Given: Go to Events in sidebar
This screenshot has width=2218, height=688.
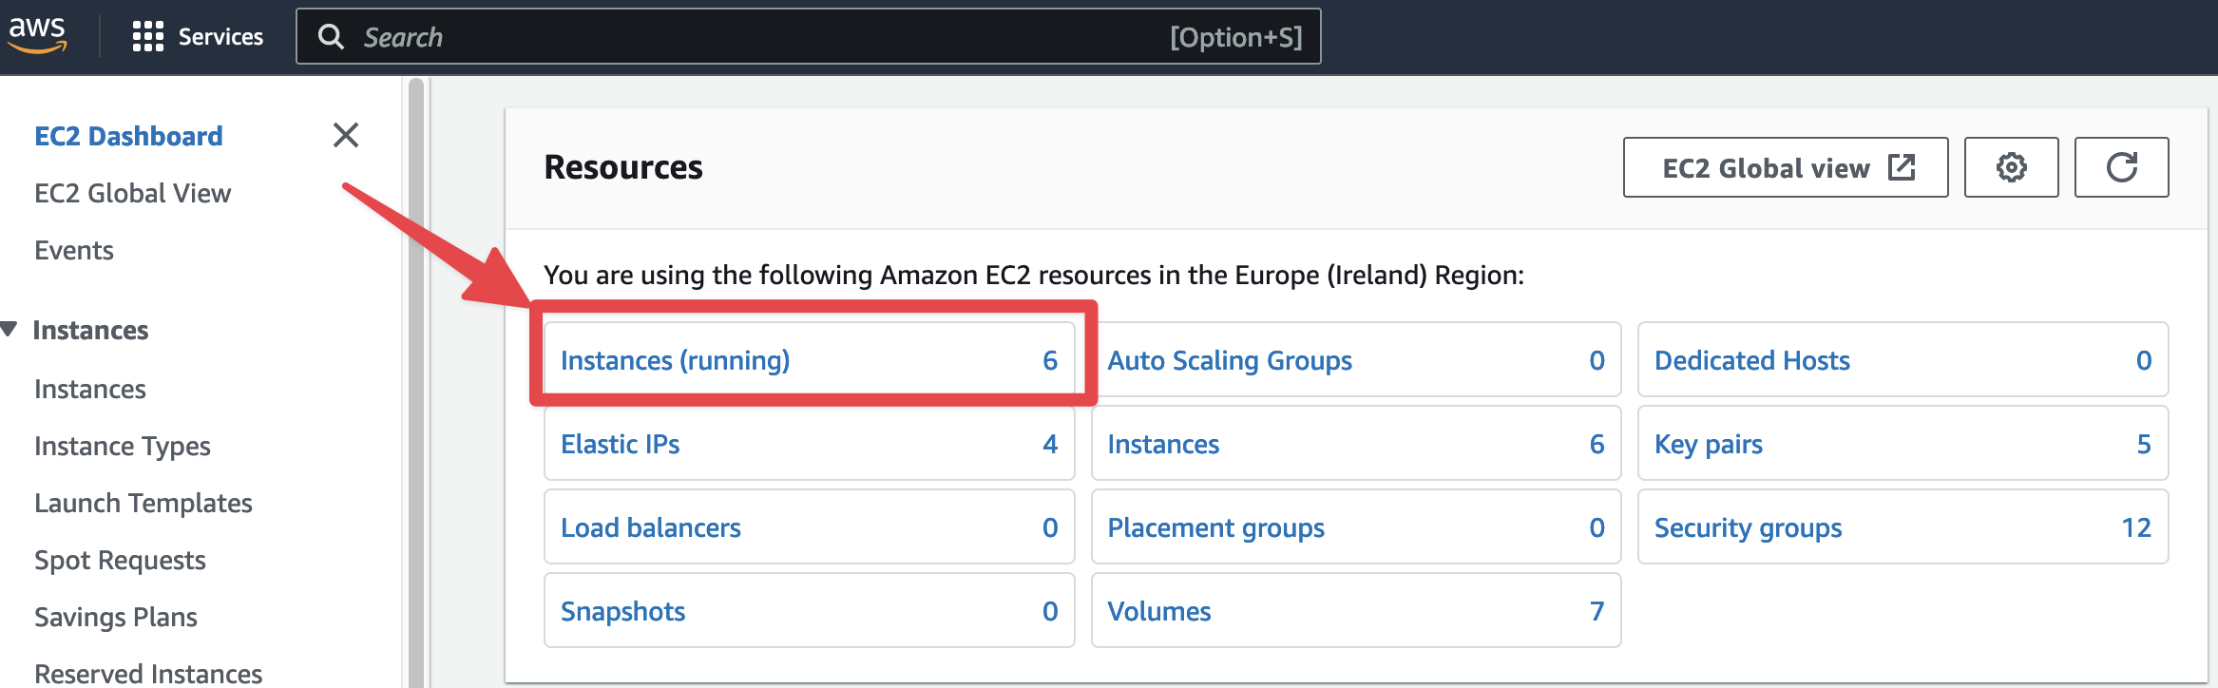Looking at the screenshot, I should point(74,250).
